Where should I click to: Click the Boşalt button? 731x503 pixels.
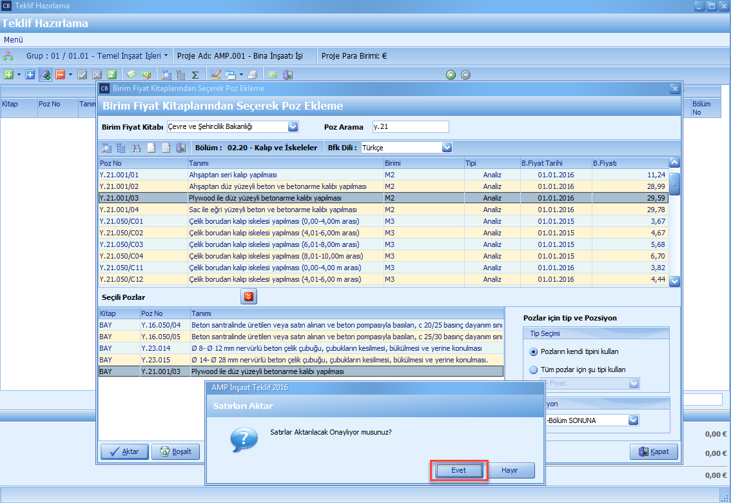pyautogui.click(x=175, y=451)
